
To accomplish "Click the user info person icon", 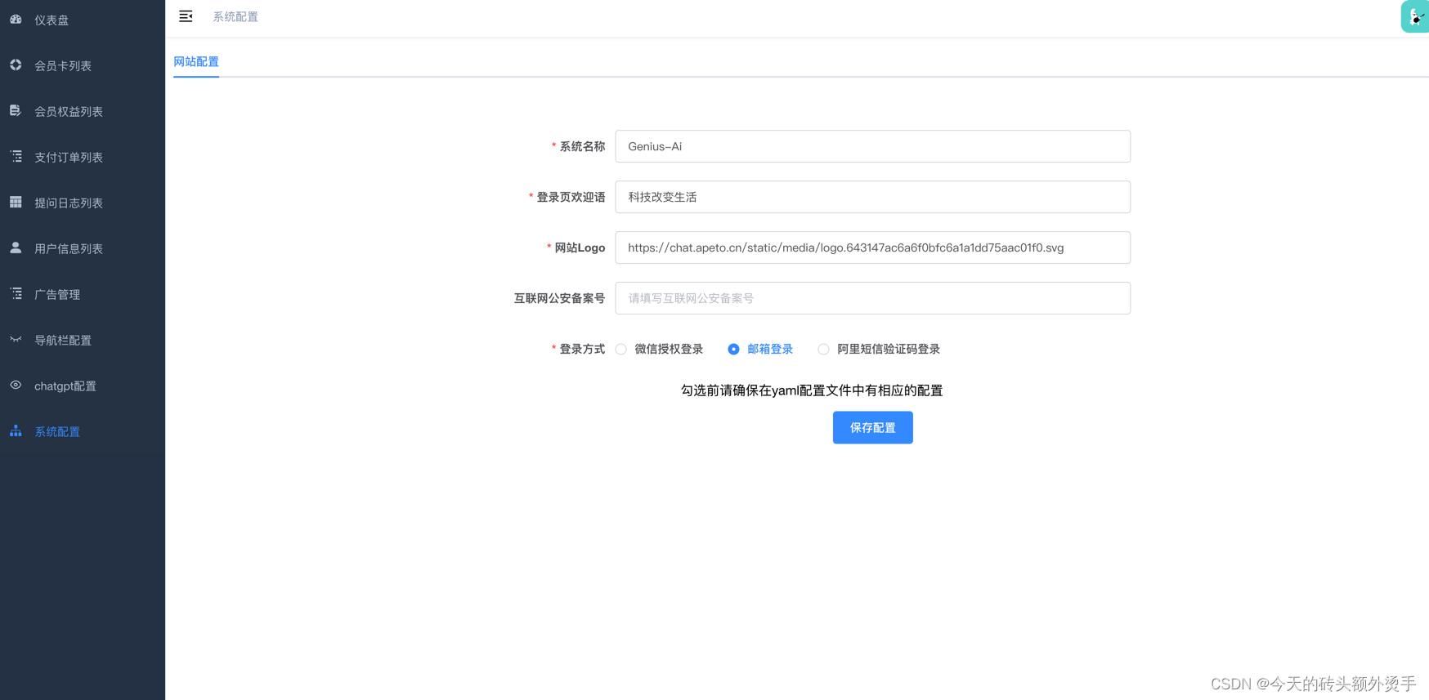I will point(16,247).
